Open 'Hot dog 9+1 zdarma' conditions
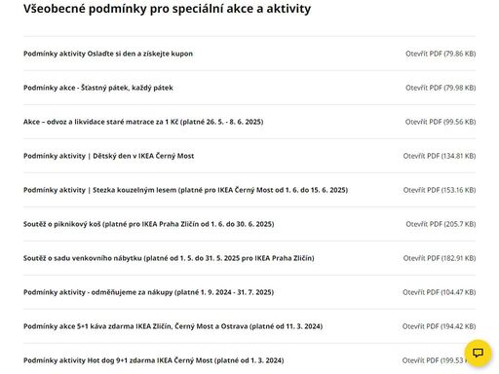This screenshot has width=499, height=374. [153, 360]
